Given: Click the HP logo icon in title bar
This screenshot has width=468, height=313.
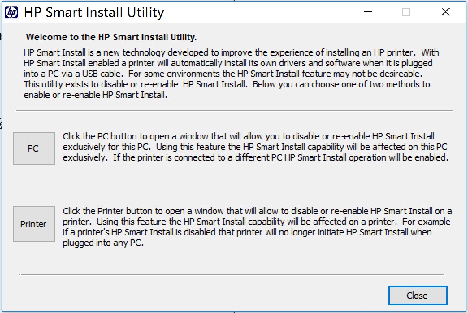Looking at the screenshot, I should click(11, 12).
